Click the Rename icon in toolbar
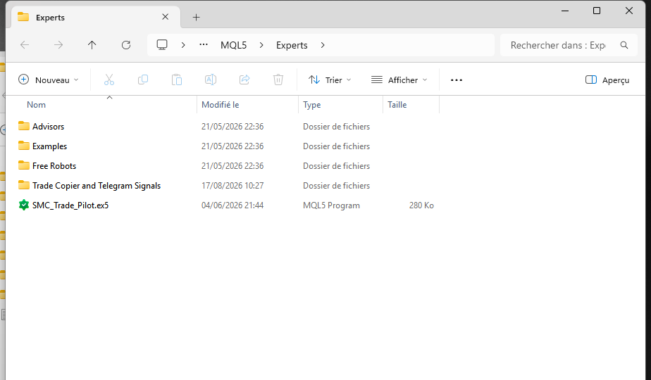 click(211, 80)
